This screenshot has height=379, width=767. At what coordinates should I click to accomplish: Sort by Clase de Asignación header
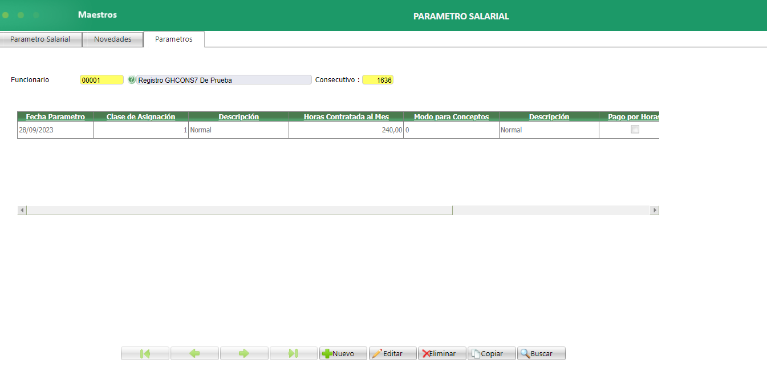point(141,116)
